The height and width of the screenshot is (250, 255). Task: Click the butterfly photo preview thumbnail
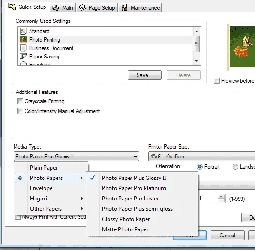[x=241, y=48]
